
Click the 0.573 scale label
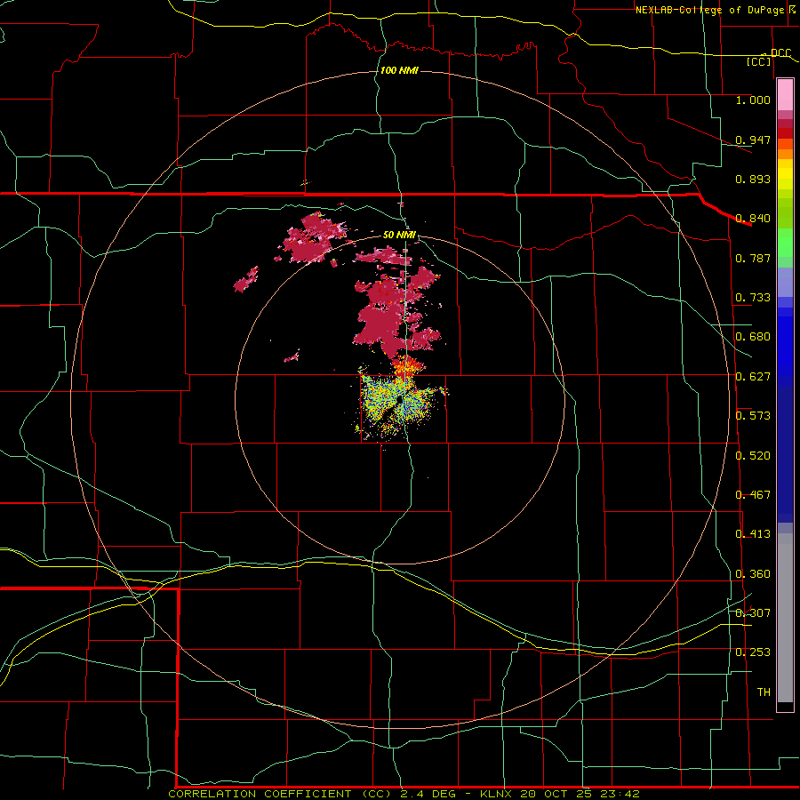coord(753,416)
